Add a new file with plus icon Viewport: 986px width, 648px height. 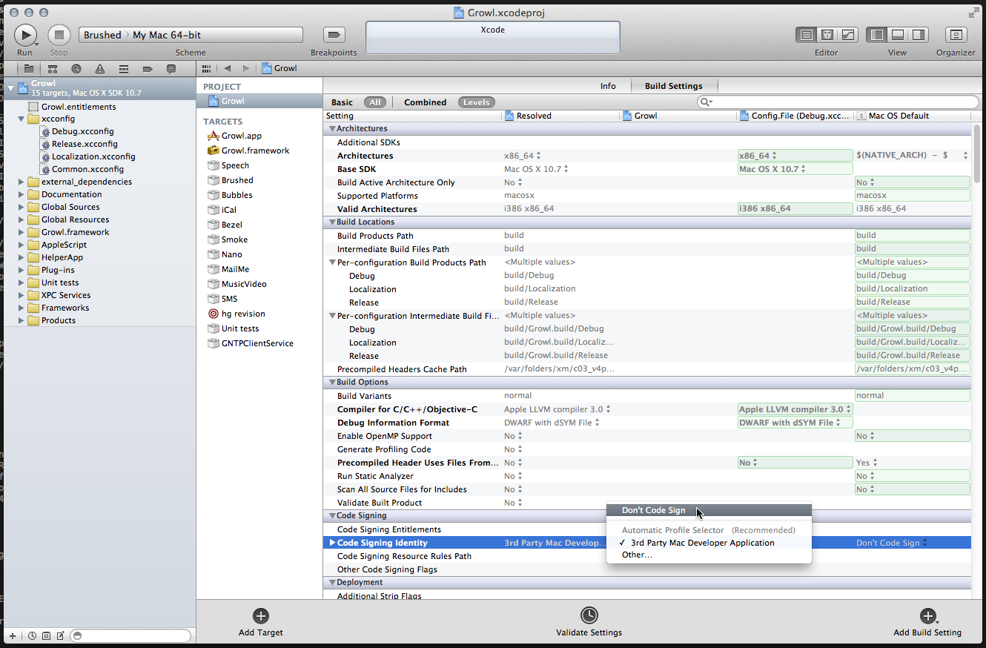point(12,636)
